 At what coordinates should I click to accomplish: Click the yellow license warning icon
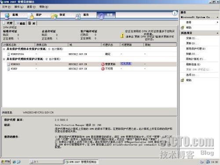click(122, 35)
